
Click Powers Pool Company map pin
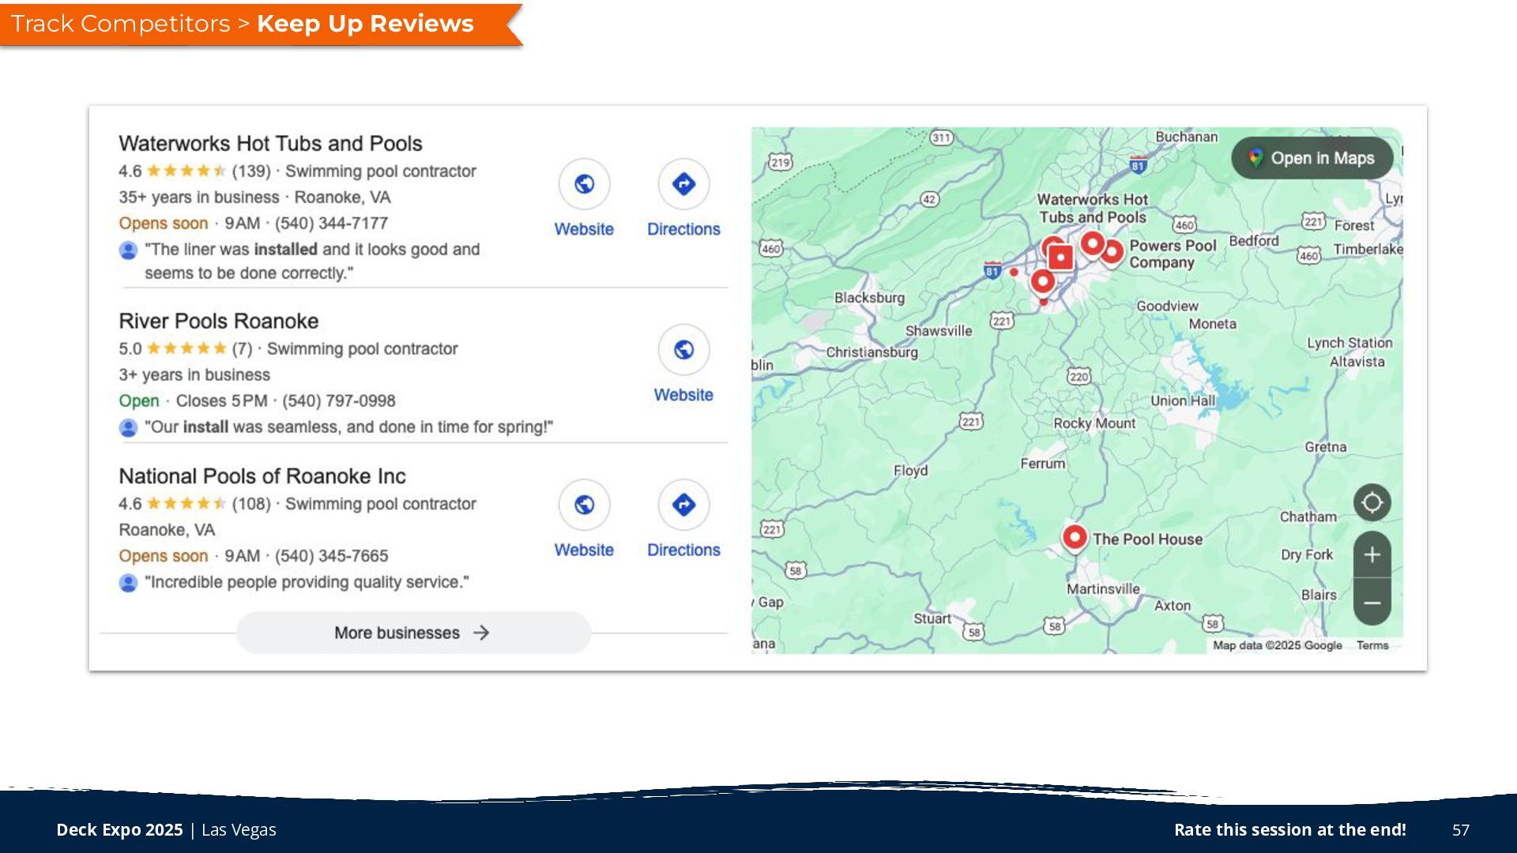pyautogui.click(x=1112, y=252)
